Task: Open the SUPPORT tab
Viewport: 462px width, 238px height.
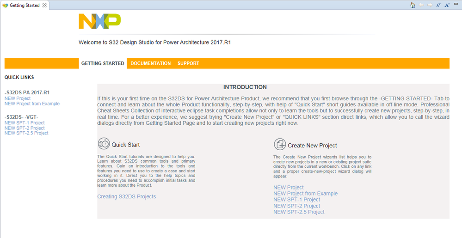Action: [188, 63]
